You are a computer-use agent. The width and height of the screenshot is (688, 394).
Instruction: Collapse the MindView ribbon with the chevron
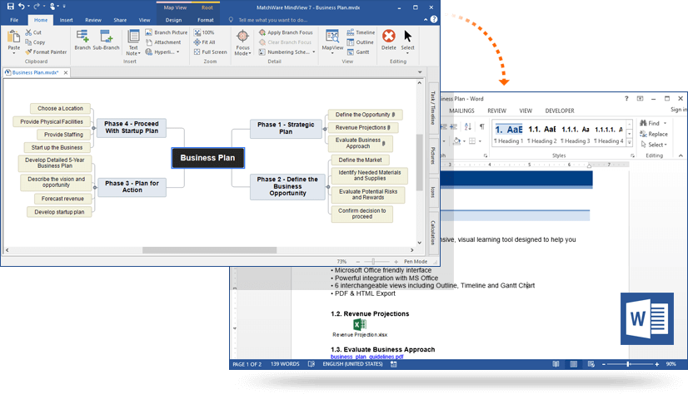tap(425, 20)
